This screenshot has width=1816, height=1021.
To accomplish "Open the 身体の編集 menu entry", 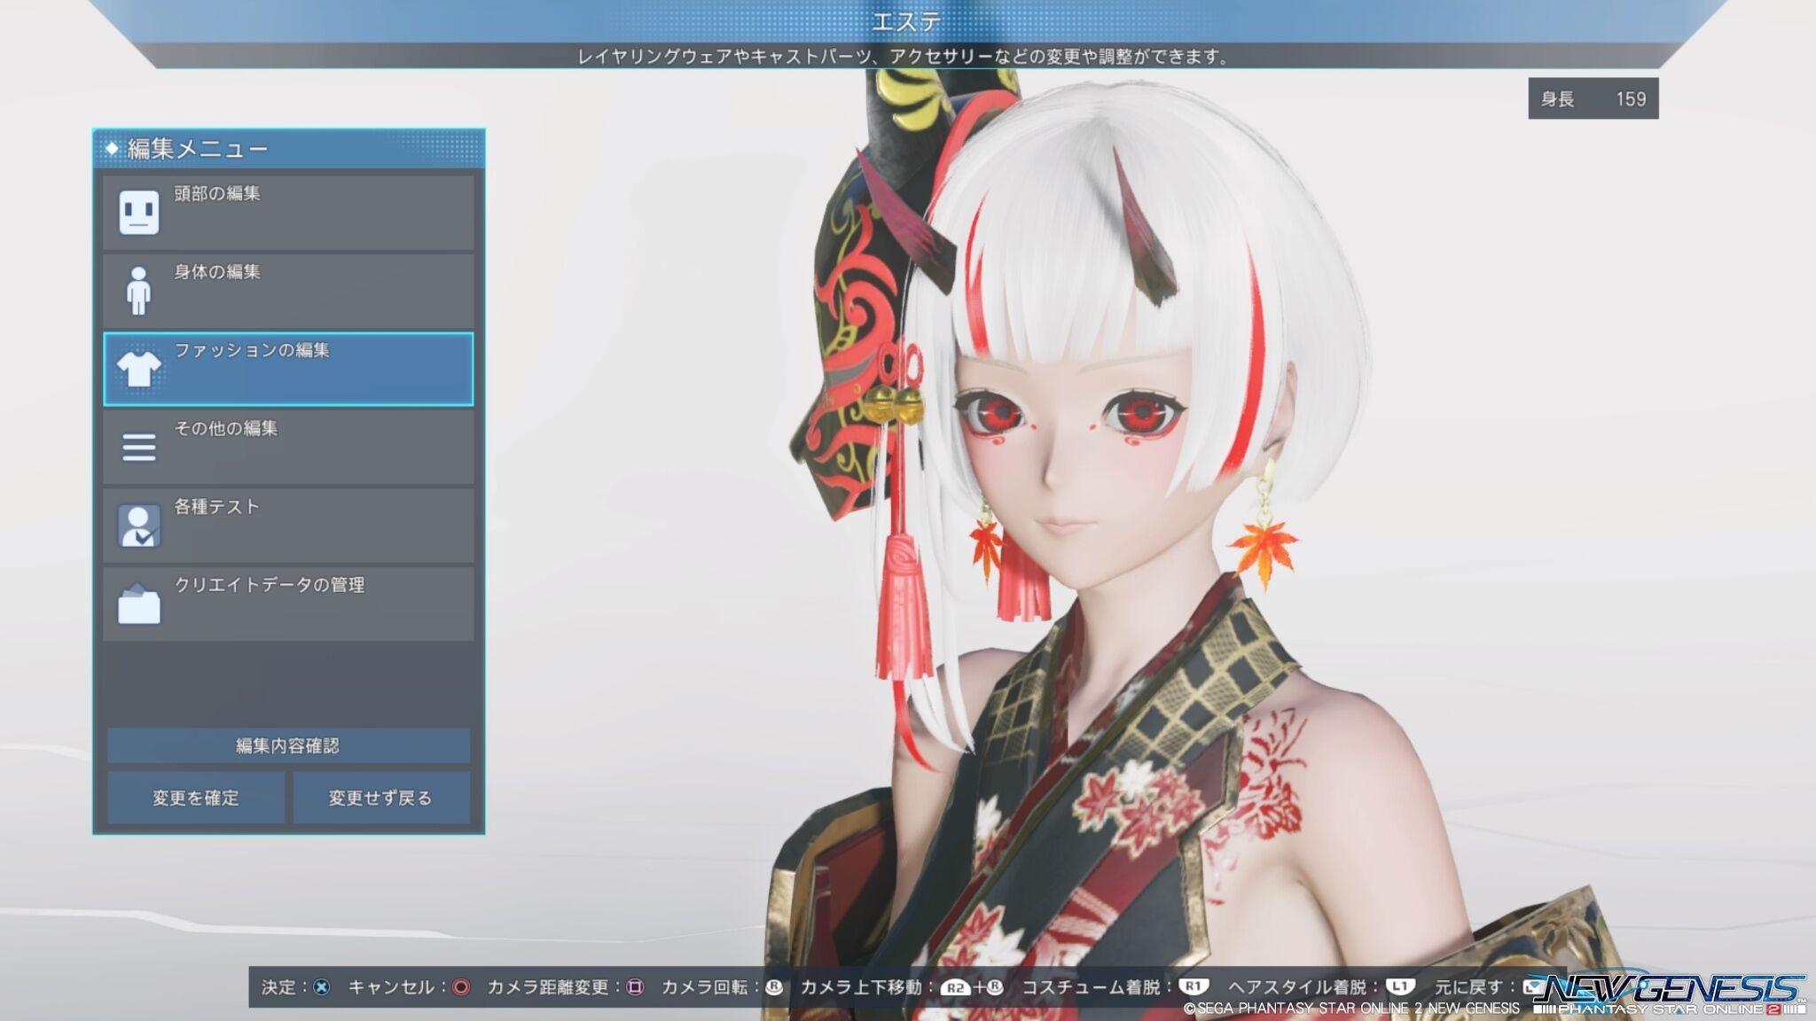I will click(288, 291).
